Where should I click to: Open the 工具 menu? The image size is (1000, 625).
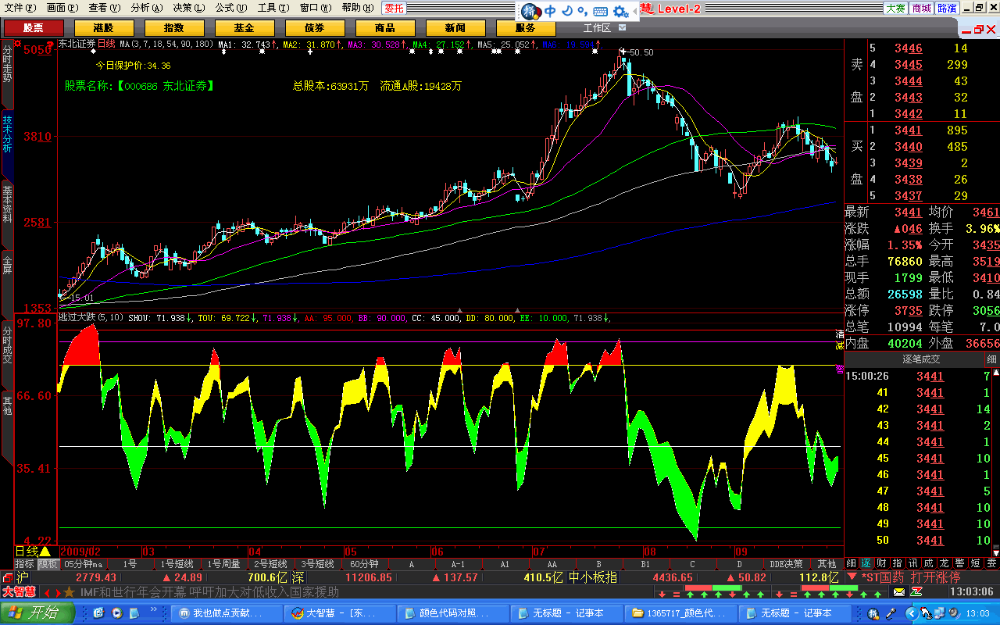pos(273,8)
